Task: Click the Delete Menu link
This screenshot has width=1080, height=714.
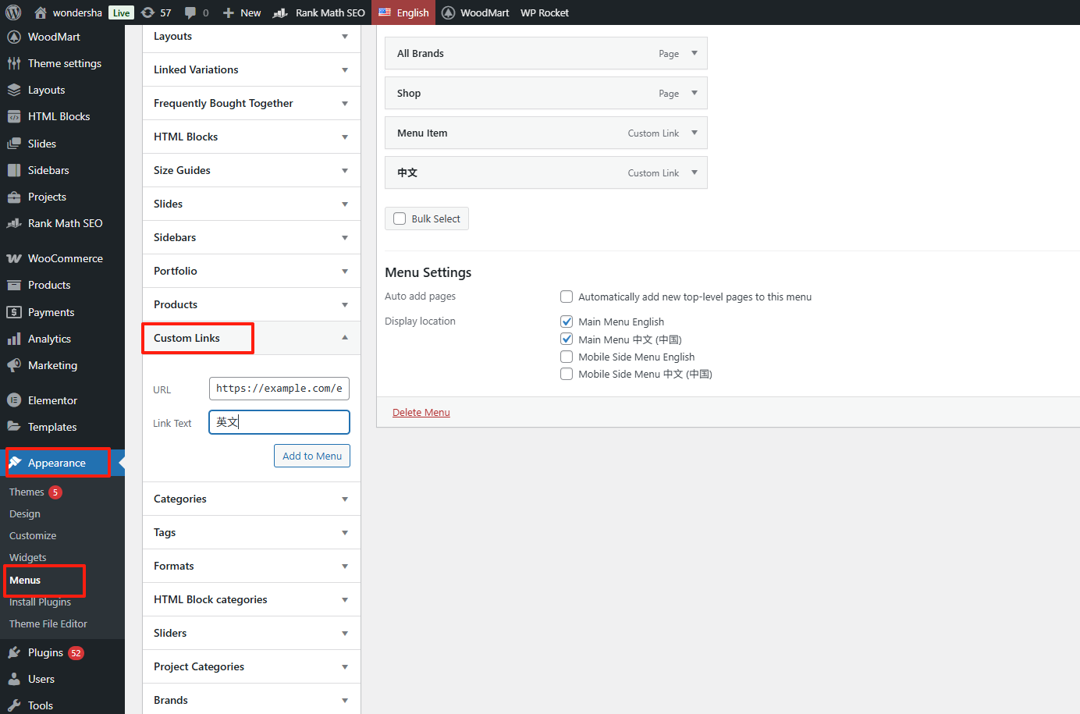Action: click(x=421, y=412)
